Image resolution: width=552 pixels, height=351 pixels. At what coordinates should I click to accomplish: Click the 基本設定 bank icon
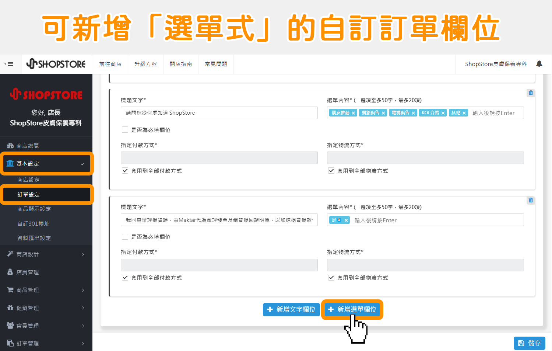click(x=10, y=163)
